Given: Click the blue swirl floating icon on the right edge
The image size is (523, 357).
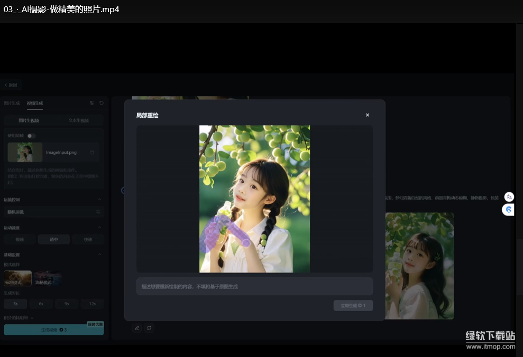Looking at the screenshot, I should (508, 210).
